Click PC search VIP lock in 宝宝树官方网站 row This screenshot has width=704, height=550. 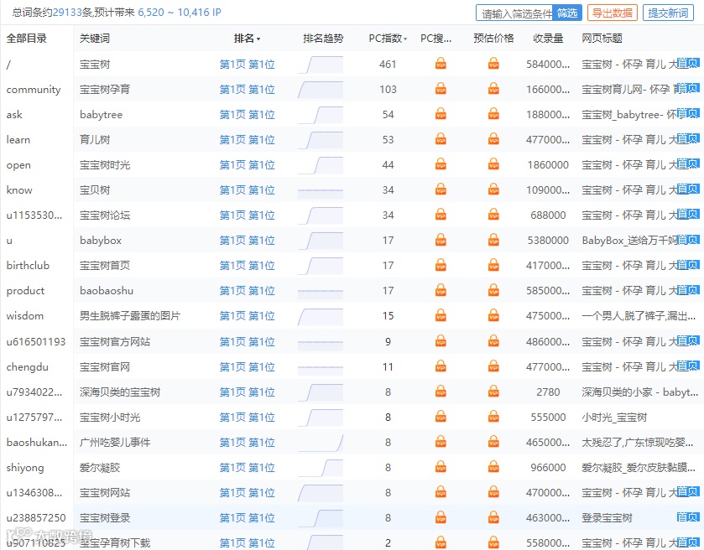441,341
